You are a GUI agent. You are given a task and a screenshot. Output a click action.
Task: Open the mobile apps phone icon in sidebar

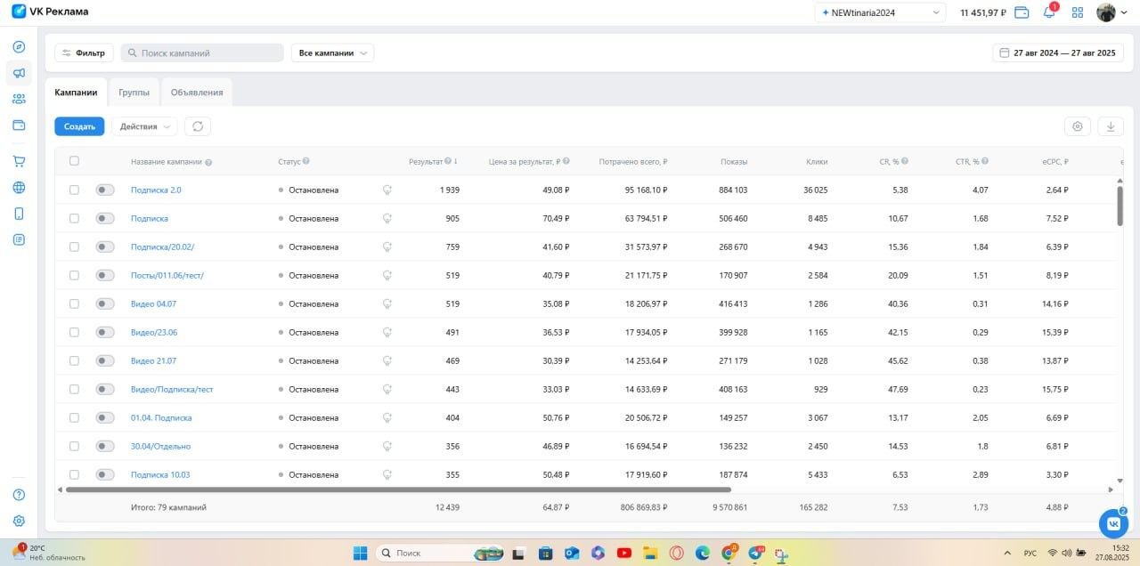point(19,214)
